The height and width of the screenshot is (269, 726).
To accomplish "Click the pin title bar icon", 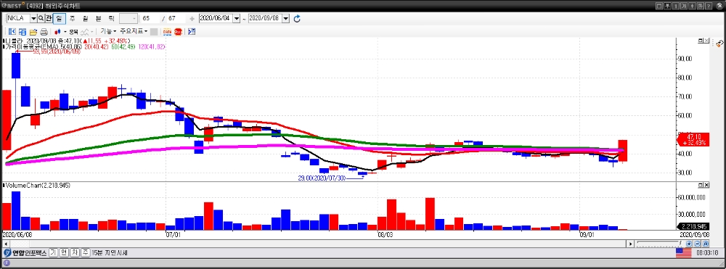I will point(692,6).
